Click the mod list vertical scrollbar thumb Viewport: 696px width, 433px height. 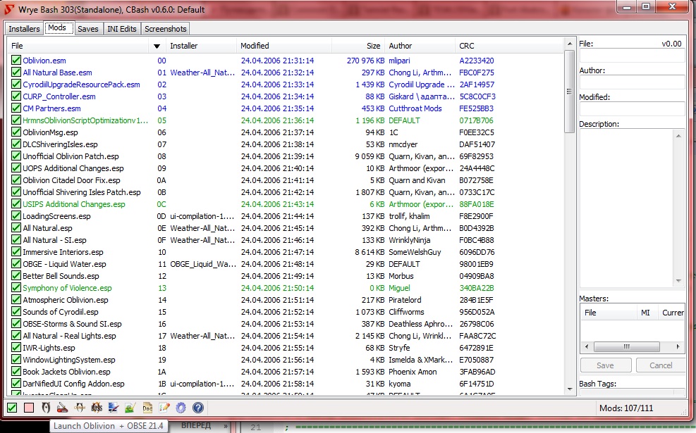coord(570,92)
